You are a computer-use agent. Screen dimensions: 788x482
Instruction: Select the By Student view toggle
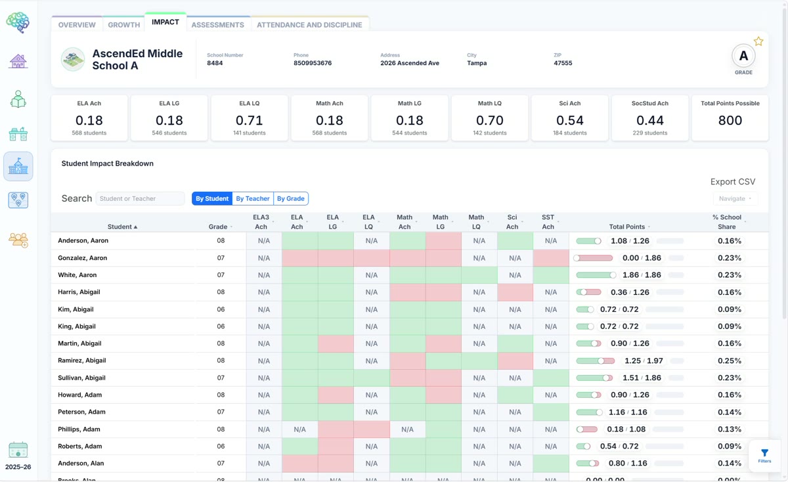click(x=212, y=198)
